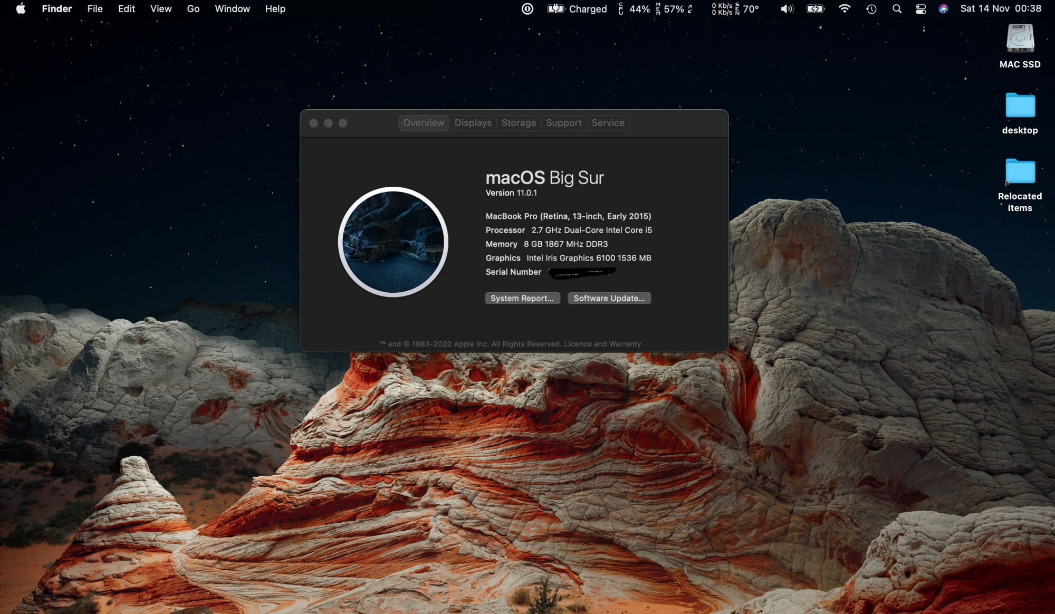Viewport: 1055px width, 614px height.
Task: Open the Apple menu
Action: (x=21, y=8)
